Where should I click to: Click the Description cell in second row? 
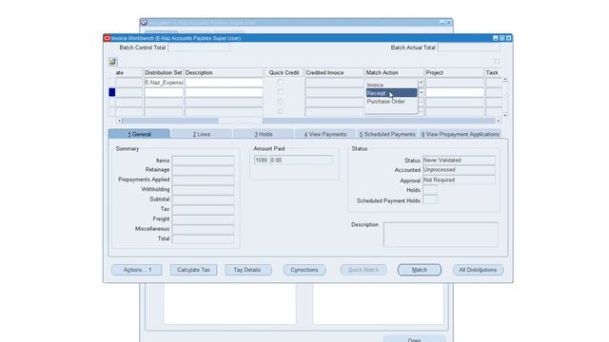224,92
